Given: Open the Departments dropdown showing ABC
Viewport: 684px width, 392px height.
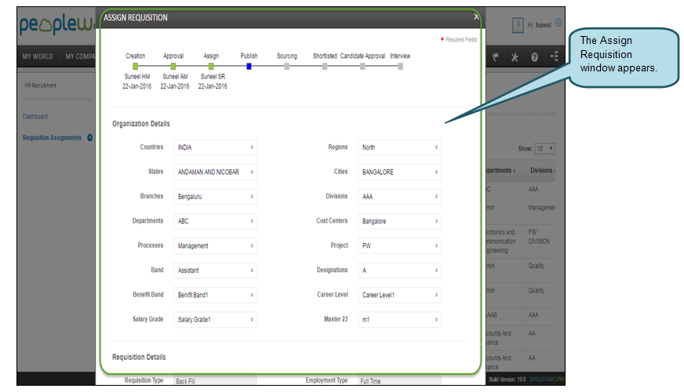Looking at the screenshot, I should 215,221.
